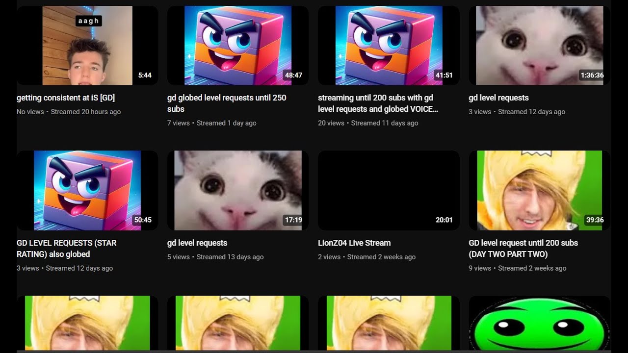Click '7 views • Streamed 1 day ago'

(212, 123)
